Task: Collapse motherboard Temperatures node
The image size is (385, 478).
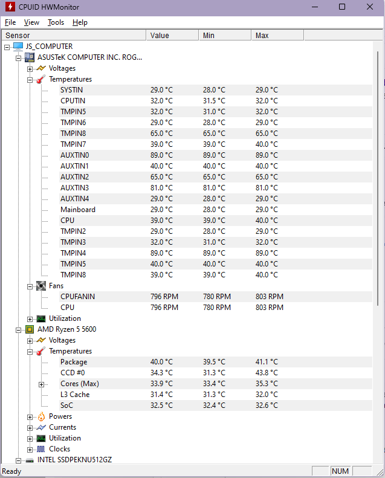Action: pyautogui.click(x=30, y=80)
